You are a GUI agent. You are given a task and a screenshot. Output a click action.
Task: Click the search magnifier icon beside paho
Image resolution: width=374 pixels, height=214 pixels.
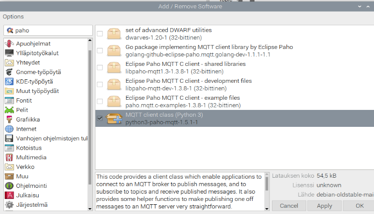pyautogui.click(x=10, y=31)
